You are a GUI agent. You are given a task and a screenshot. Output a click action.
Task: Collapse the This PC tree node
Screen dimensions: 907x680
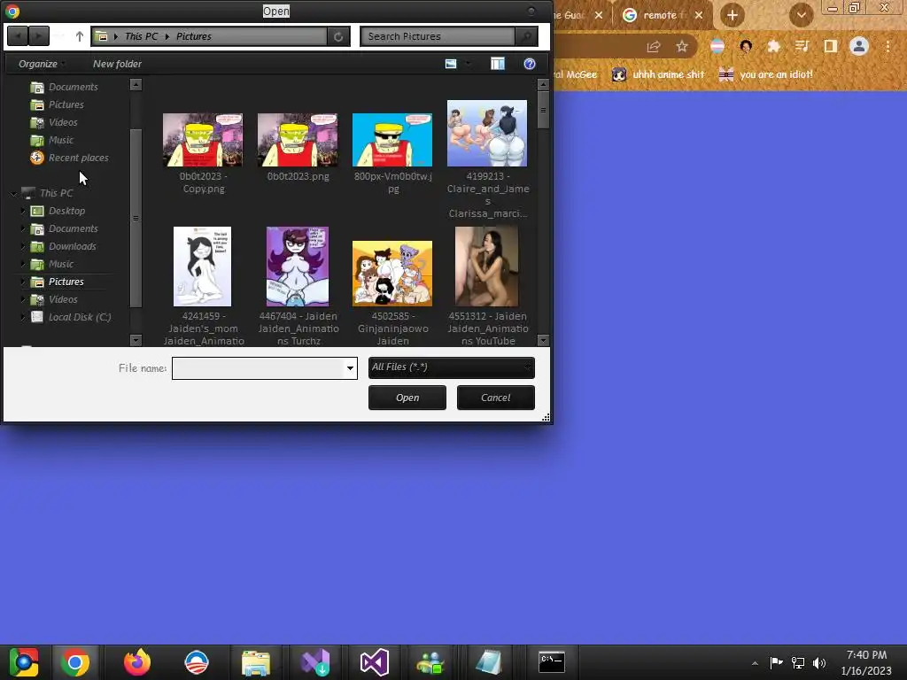point(14,194)
